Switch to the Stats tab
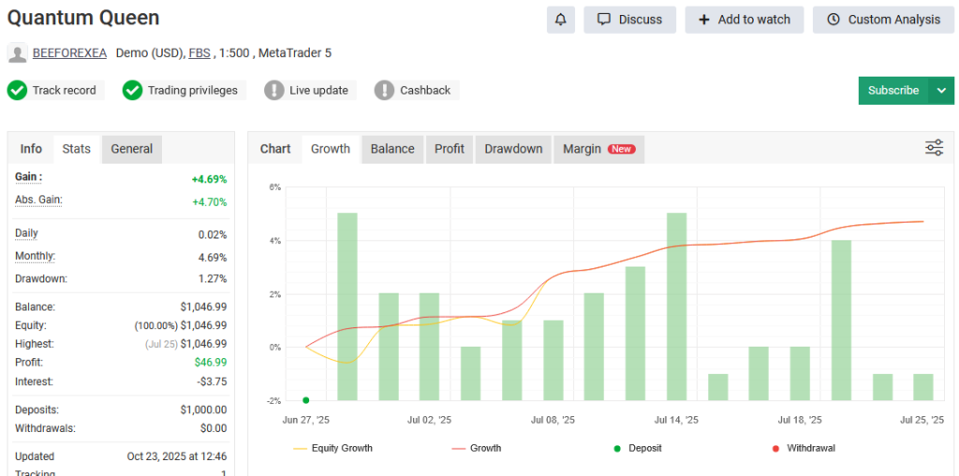This screenshot has height=476, width=959. 77,149
